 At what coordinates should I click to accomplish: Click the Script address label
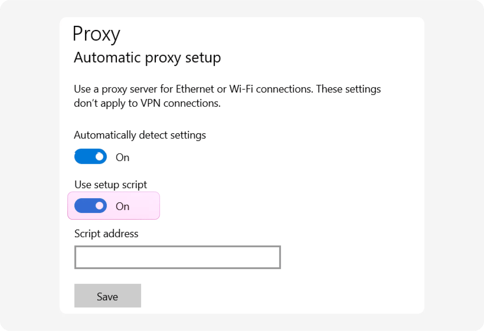(106, 234)
